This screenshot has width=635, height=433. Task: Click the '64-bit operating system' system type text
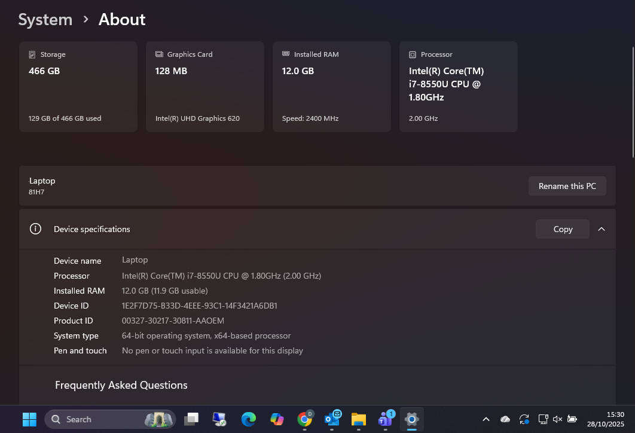(x=206, y=336)
